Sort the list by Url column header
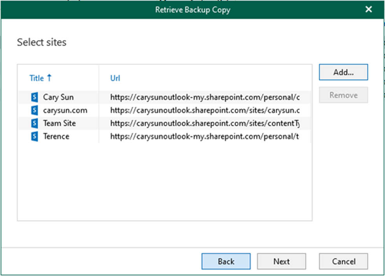 (115, 78)
